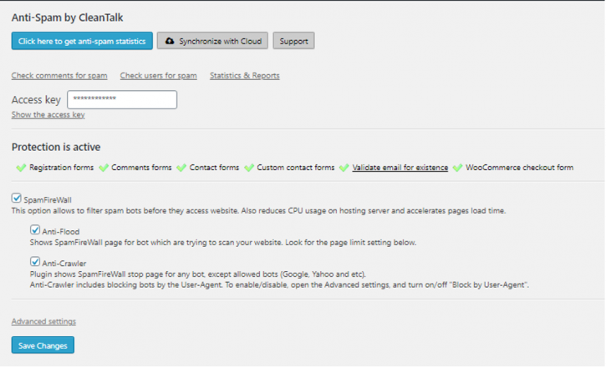606x367 pixels.
Task: Click the Protection is active heading
Action: pyautogui.click(x=56, y=148)
